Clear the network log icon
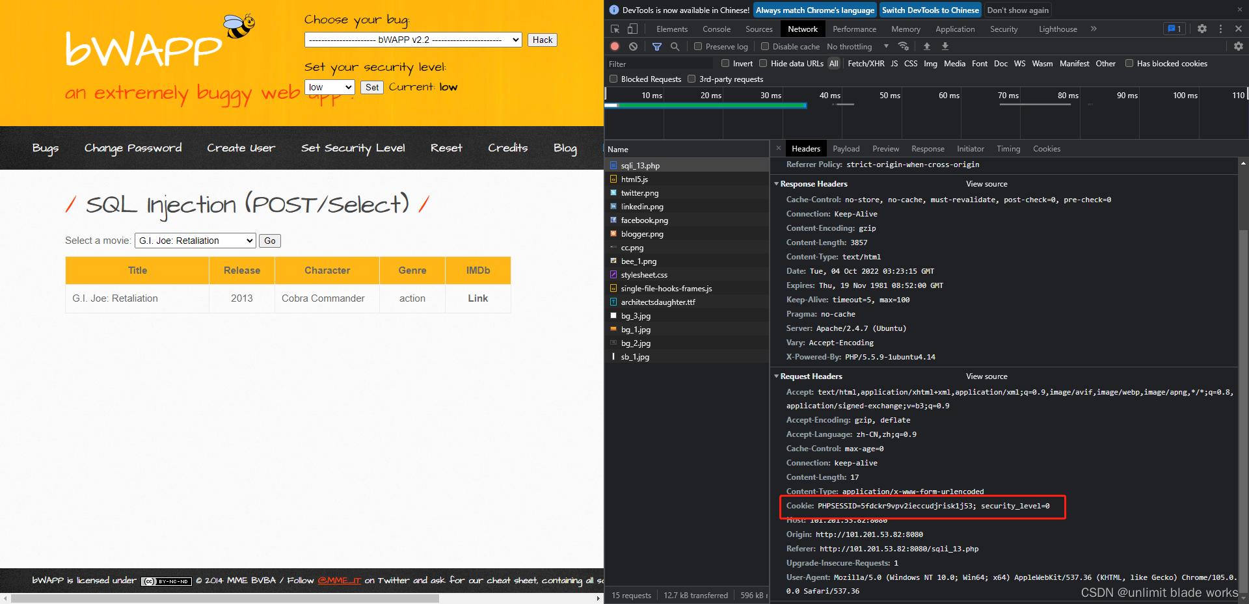Image resolution: width=1249 pixels, height=604 pixels. coord(633,46)
